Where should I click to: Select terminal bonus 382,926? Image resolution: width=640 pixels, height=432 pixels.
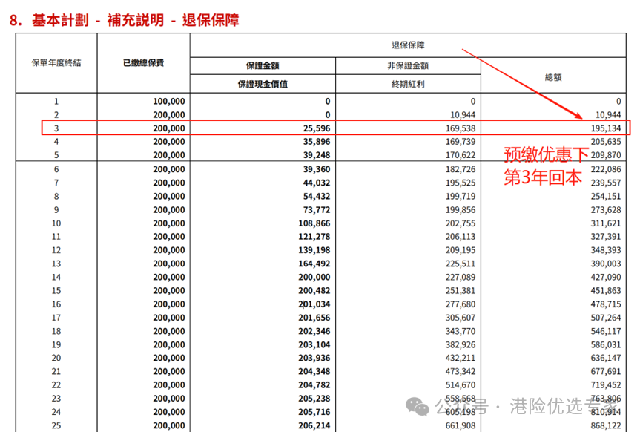[x=461, y=344]
